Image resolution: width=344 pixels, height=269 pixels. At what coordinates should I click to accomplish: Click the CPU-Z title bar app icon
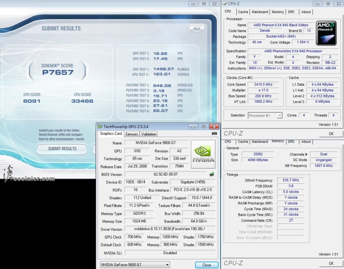point(224,3)
